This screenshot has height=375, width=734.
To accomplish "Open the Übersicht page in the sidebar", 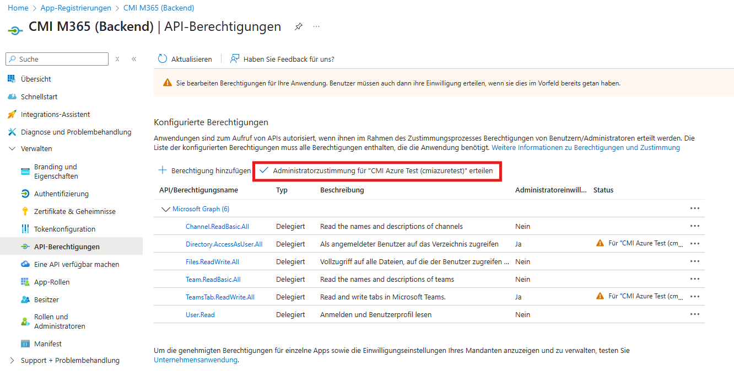I will coord(36,78).
